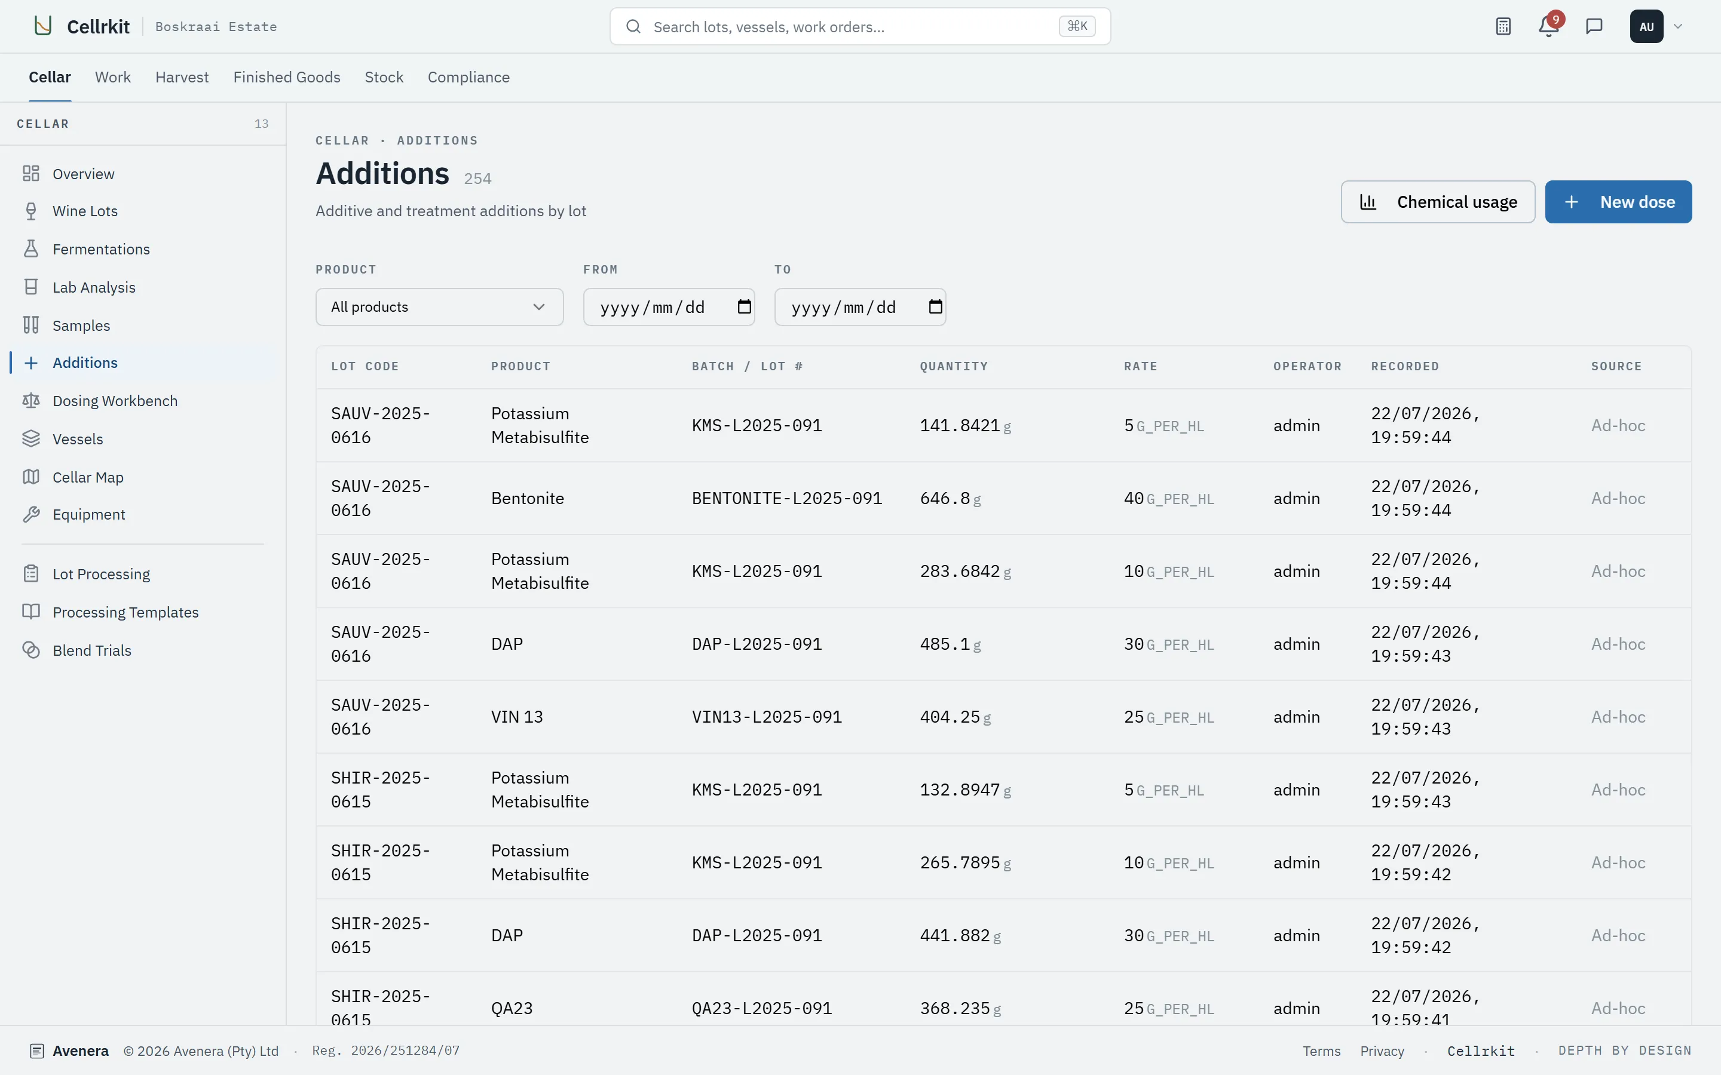Click the To date input field
This screenshot has width=1721, height=1075.
(860, 307)
